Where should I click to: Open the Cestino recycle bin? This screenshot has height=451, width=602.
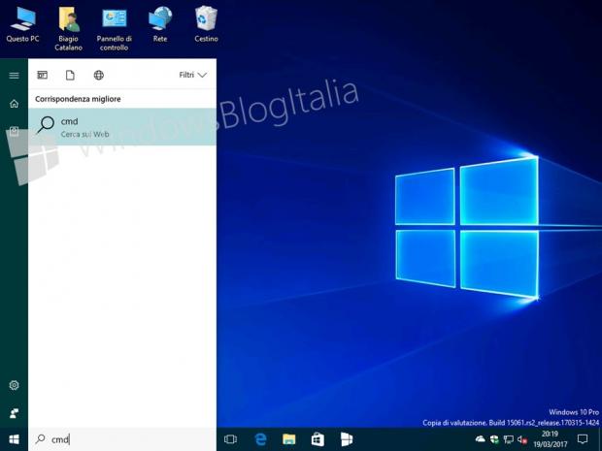[x=206, y=19]
